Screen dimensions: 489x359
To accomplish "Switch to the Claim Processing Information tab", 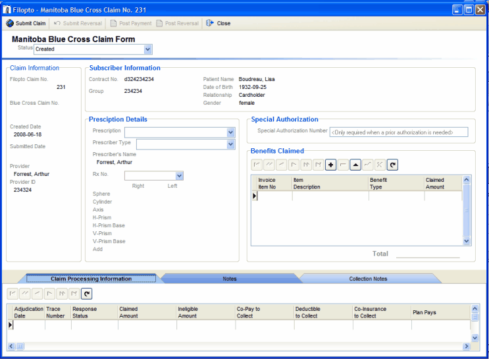I will coord(91,279).
